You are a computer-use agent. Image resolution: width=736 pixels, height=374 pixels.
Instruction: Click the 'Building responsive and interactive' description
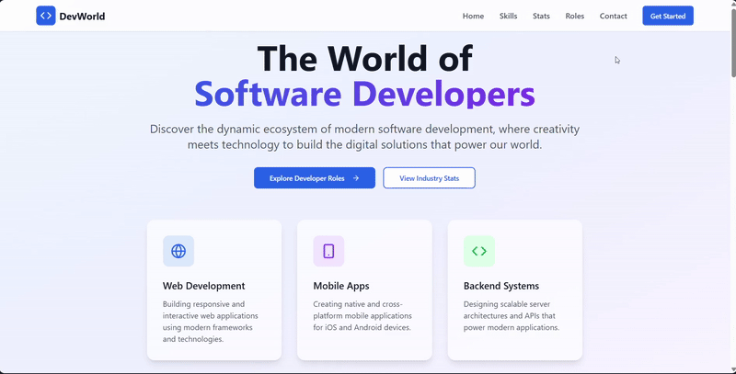pyautogui.click(x=211, y=322)
